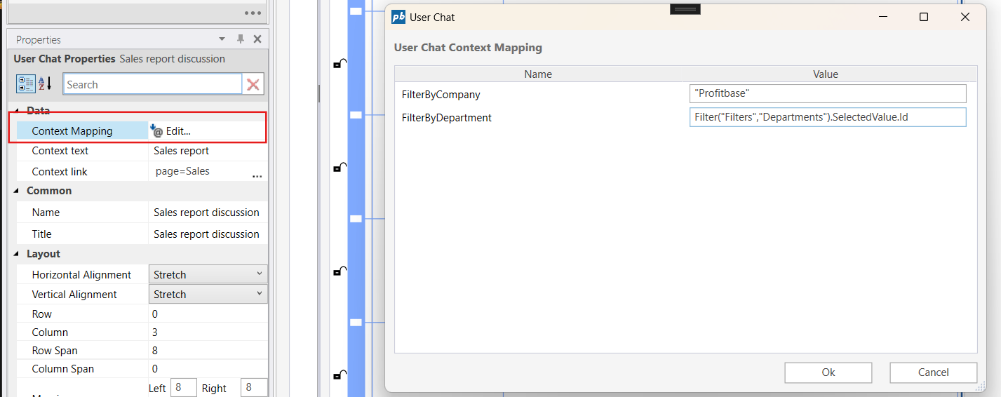Open Properties panel window position dropdown arrow

click(x=222, y=39)
